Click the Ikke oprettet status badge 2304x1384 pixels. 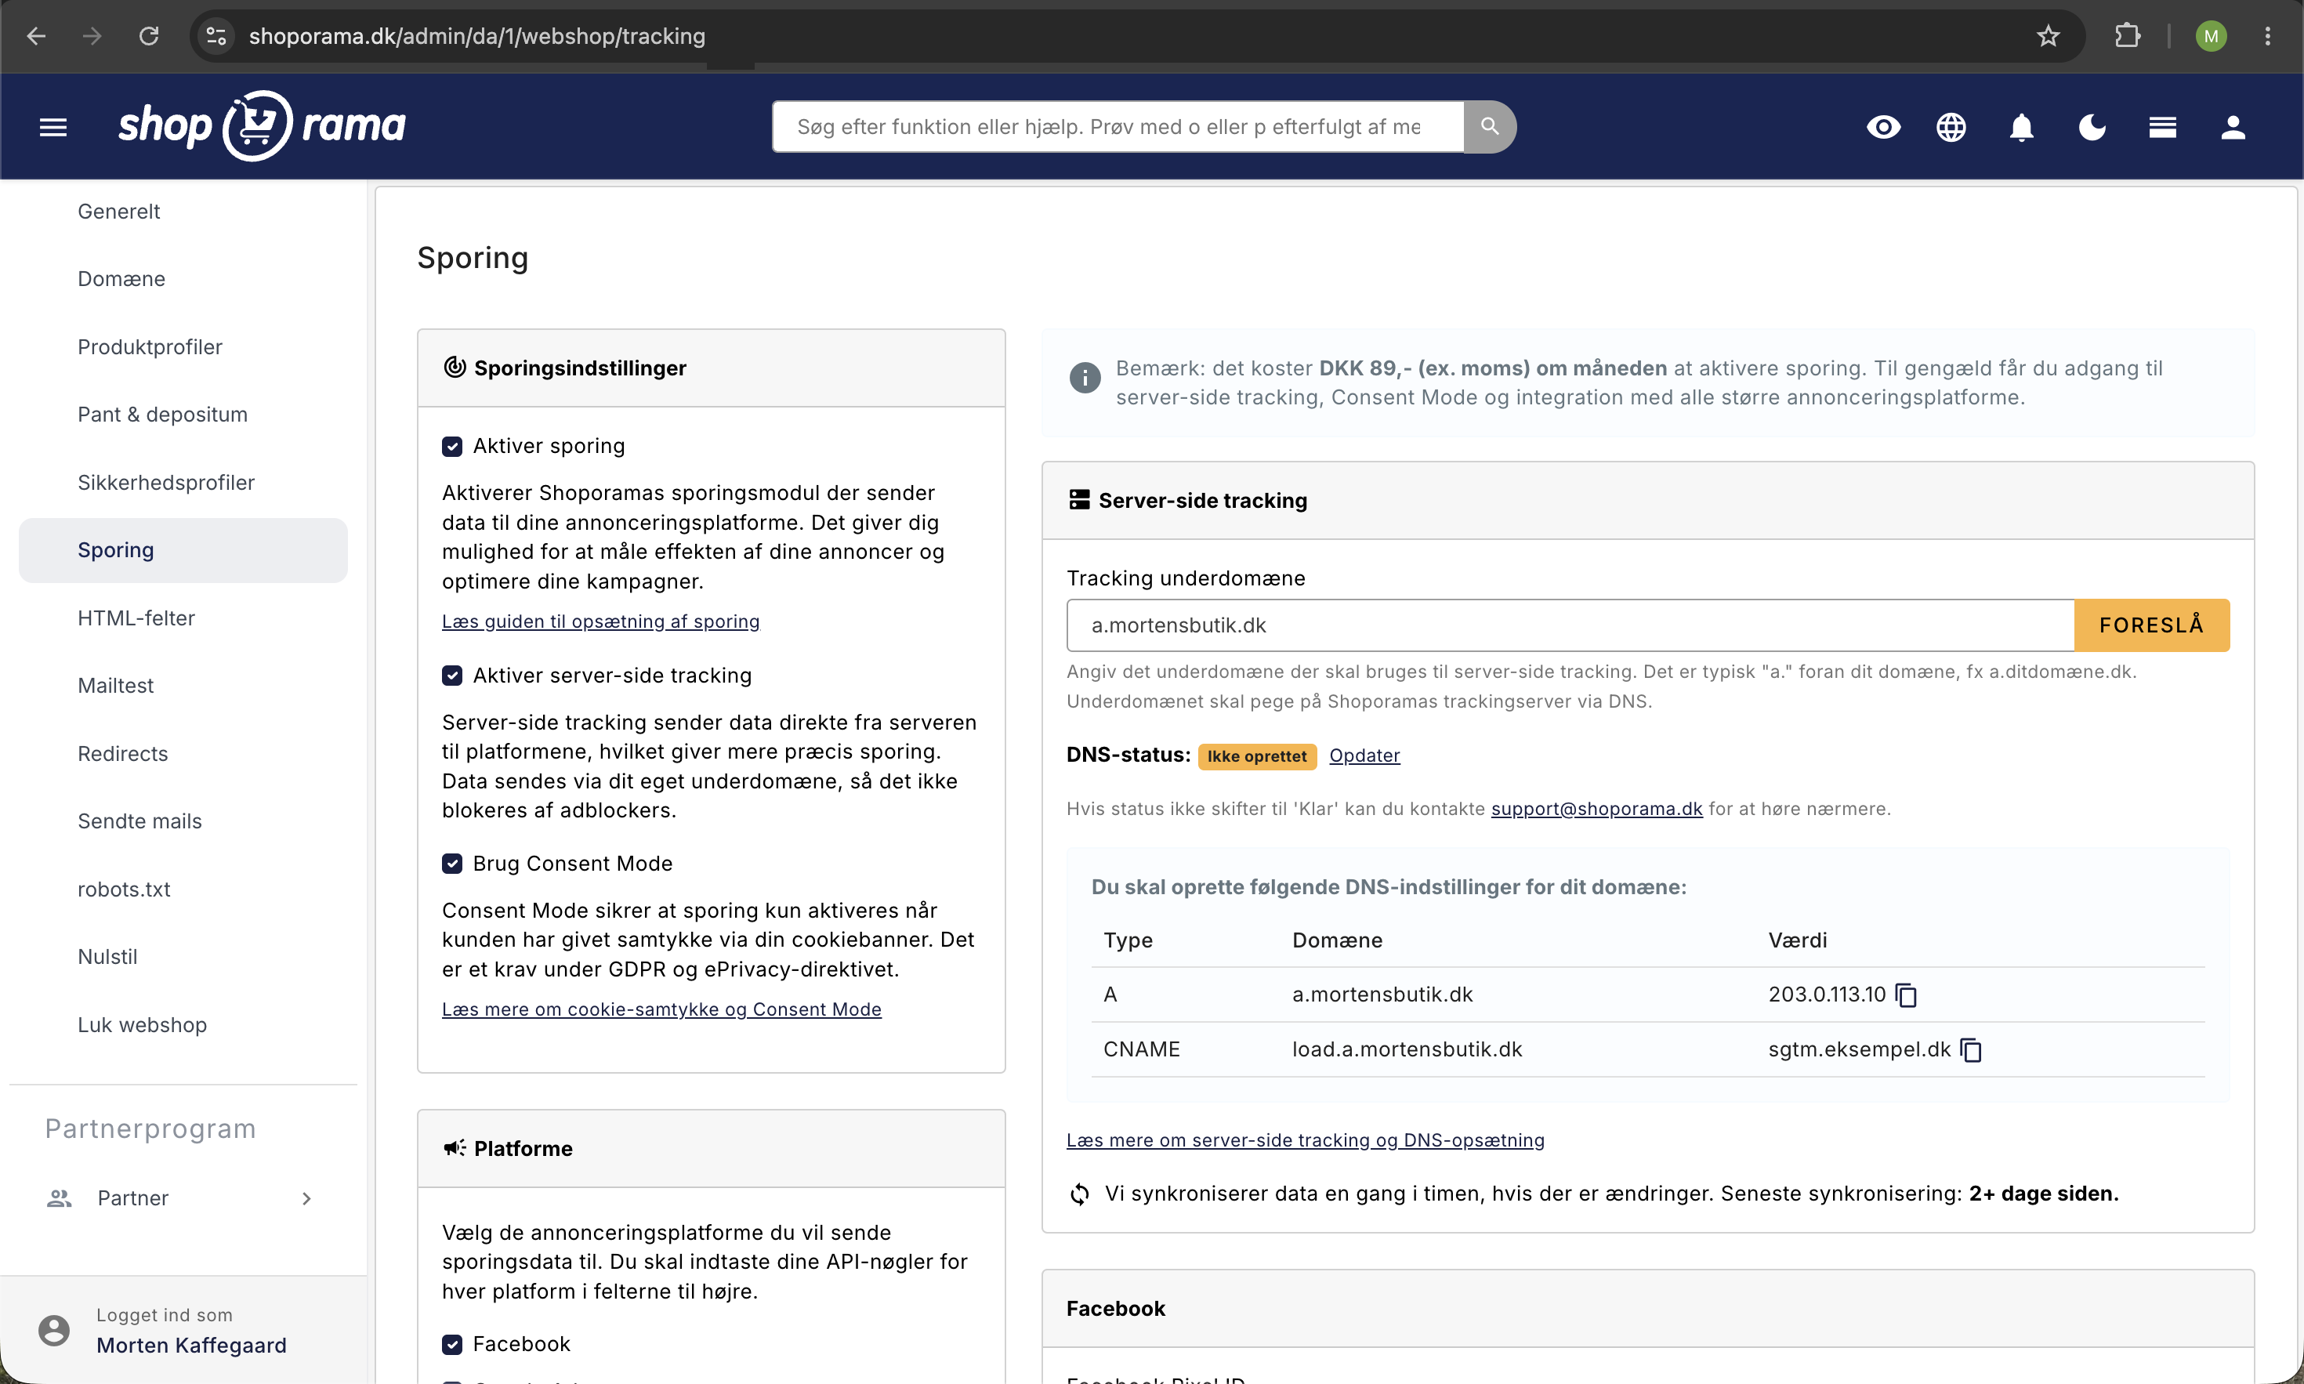(1257, 756)
